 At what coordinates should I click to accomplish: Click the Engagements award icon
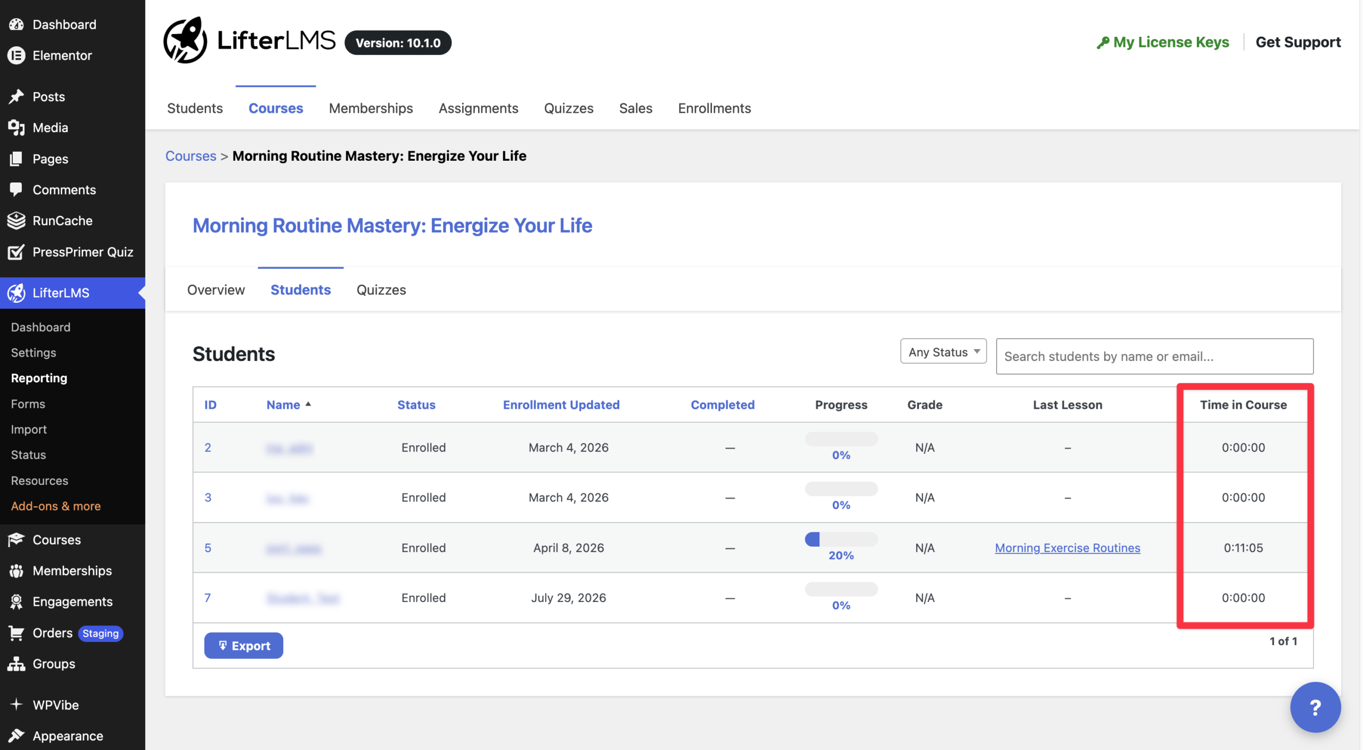17,601
